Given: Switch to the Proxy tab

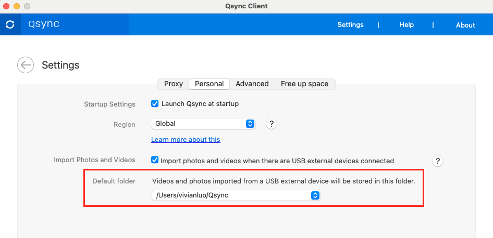Looking at the screenshot, I should tap(174, 84).
